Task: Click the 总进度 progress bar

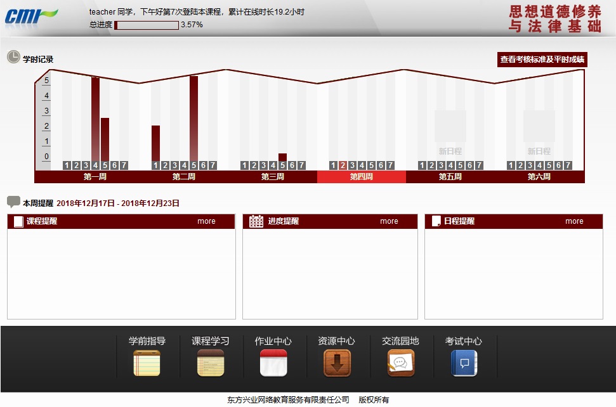Action: (147, 25)
